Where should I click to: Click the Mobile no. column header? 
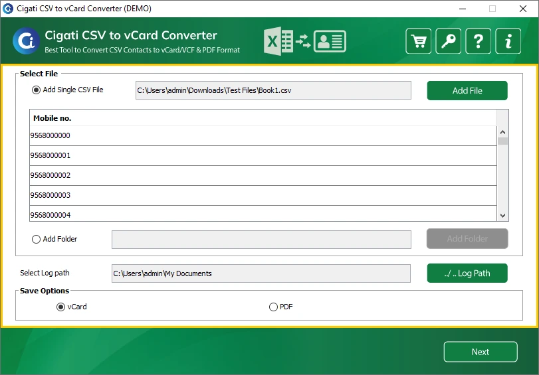(263, 117)
